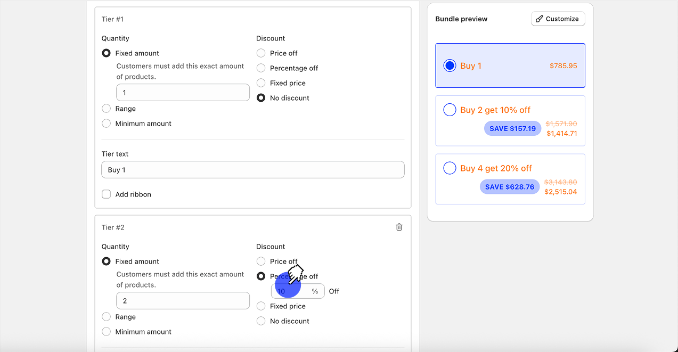Screen dimensions: 678x352
Task: Choose Minimum amount for Tier #2
Action: coord(107,332)
